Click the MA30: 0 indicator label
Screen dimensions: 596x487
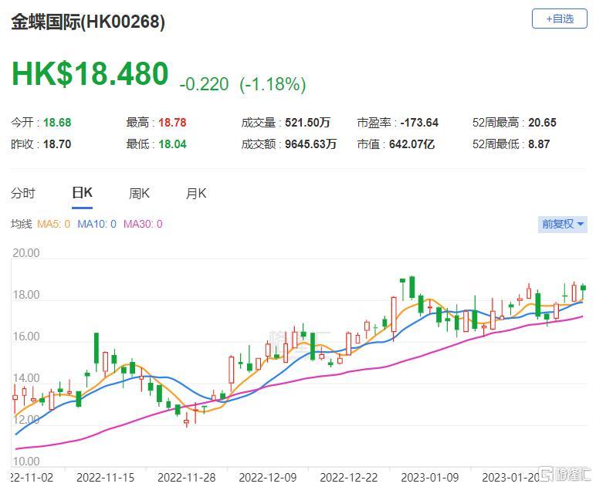(143, 224)
